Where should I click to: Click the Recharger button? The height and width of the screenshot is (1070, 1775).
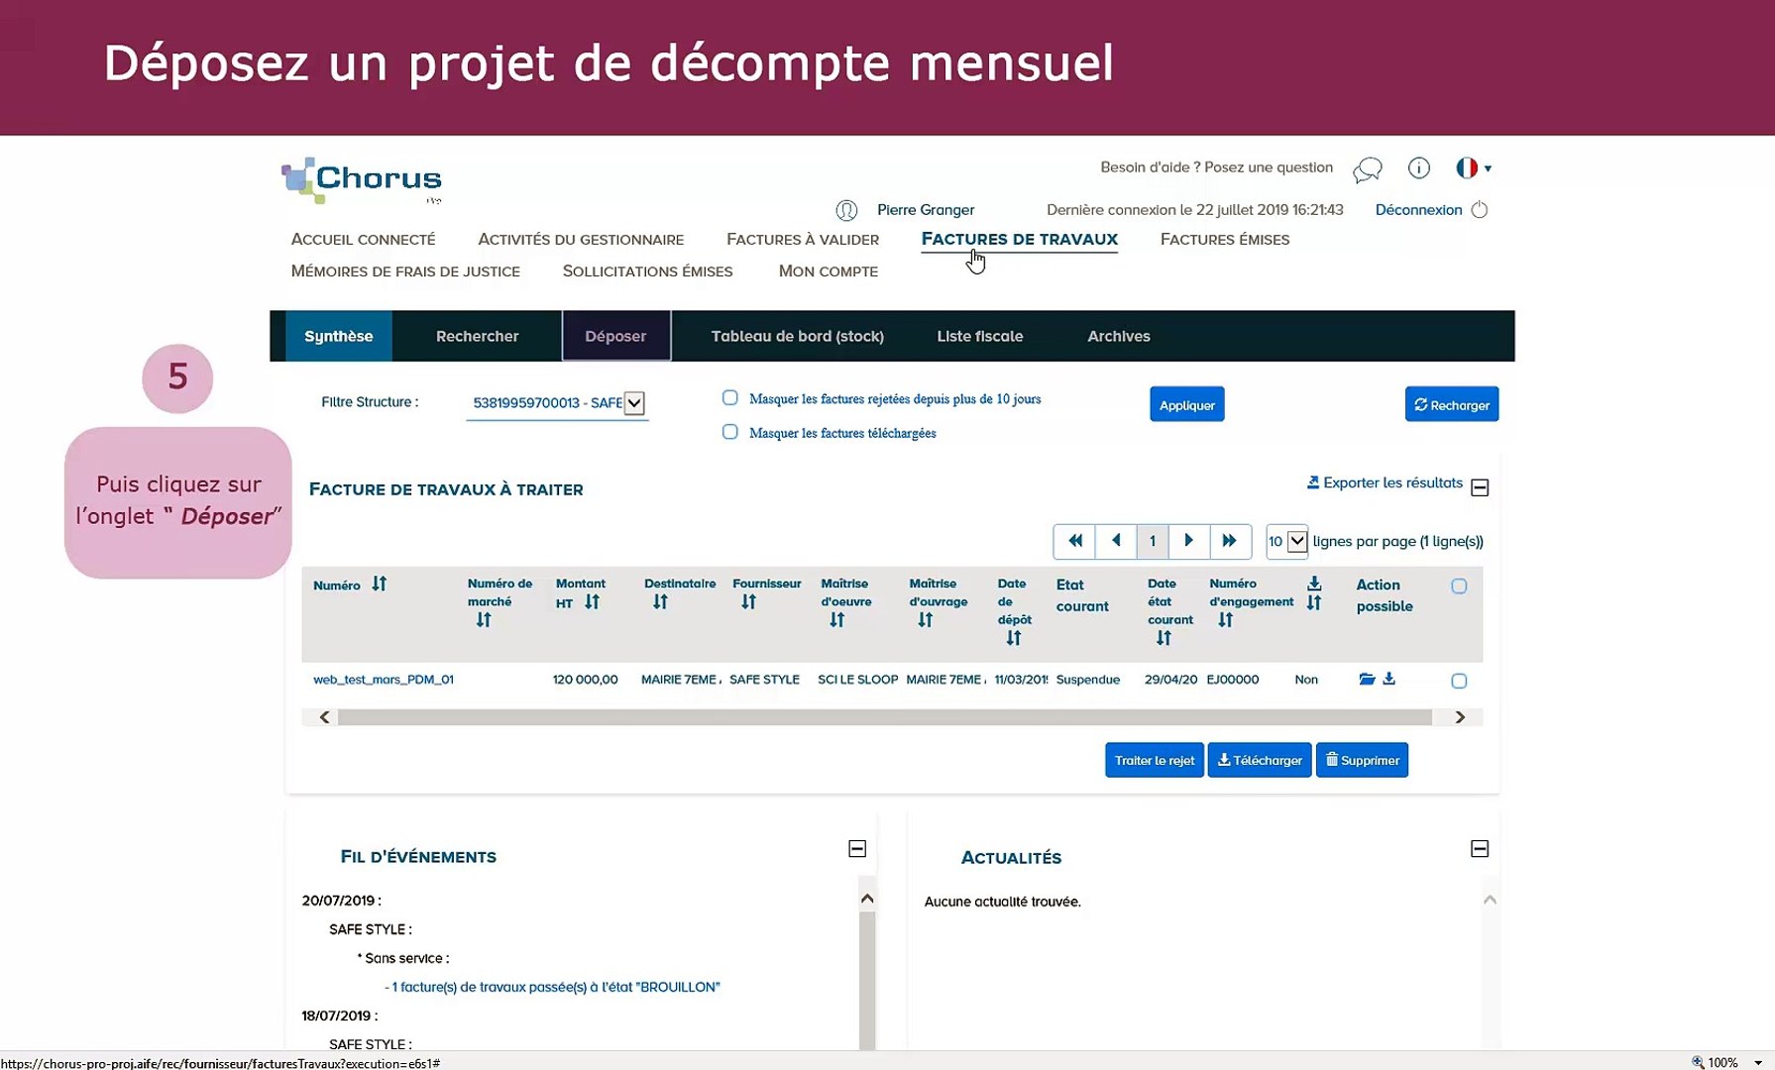[x=1452, y=404]
